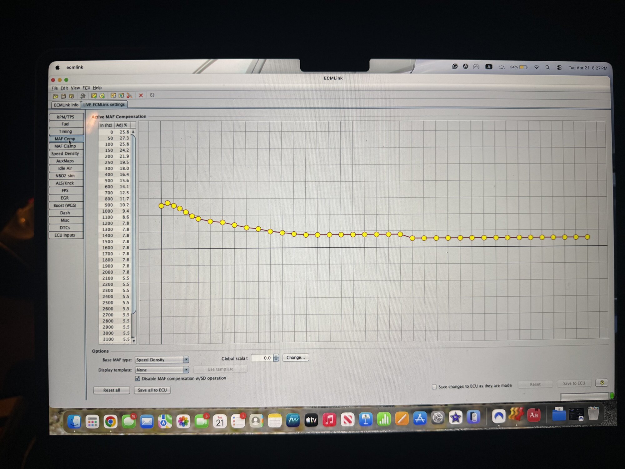Image resolution: width=625 pixels, height=469 pixels.
Task: Click the Global scalar value field
Action: click(x=262, y=358)
